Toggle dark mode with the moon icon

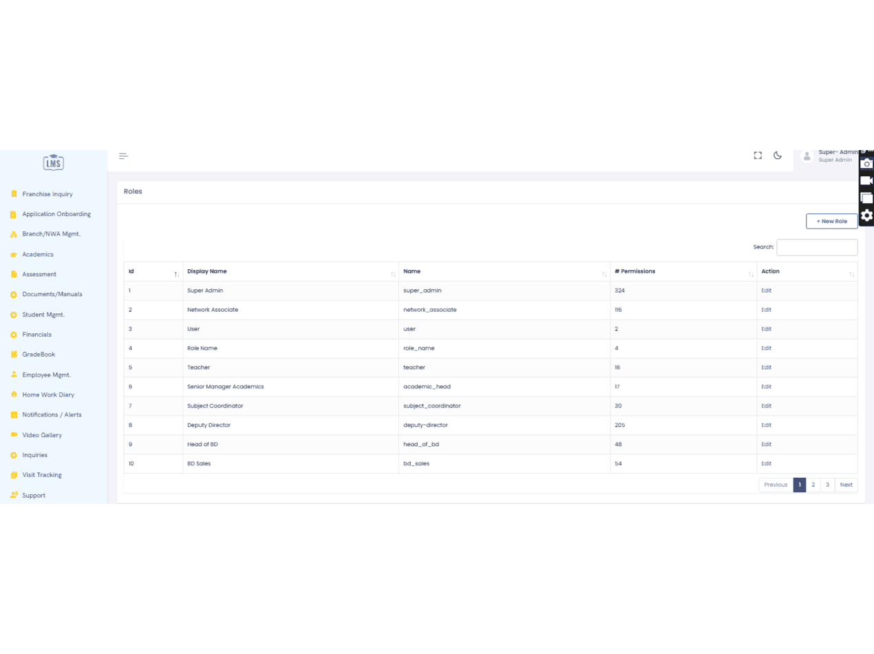pyautogui.click(x=778, y=156)
